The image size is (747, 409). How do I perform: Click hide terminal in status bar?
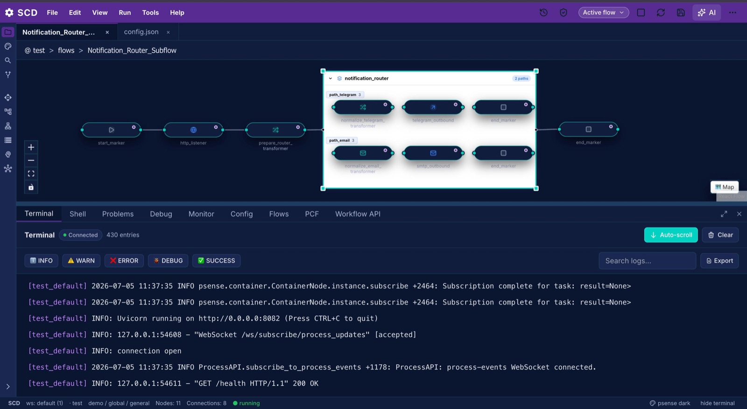click(x=717, y=403)
